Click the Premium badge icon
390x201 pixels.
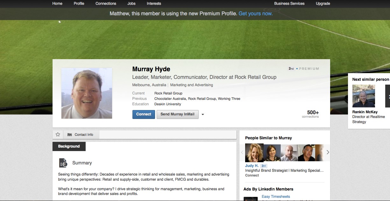click(307, 69)
